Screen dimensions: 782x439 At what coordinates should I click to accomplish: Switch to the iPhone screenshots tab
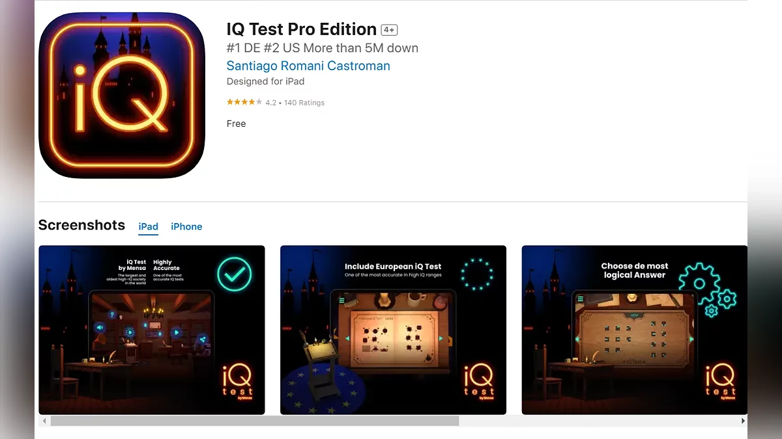coord(186,226)
